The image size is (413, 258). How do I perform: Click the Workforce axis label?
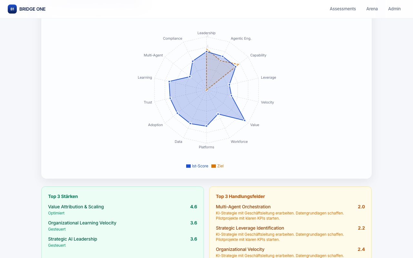(x=239, y=142)
